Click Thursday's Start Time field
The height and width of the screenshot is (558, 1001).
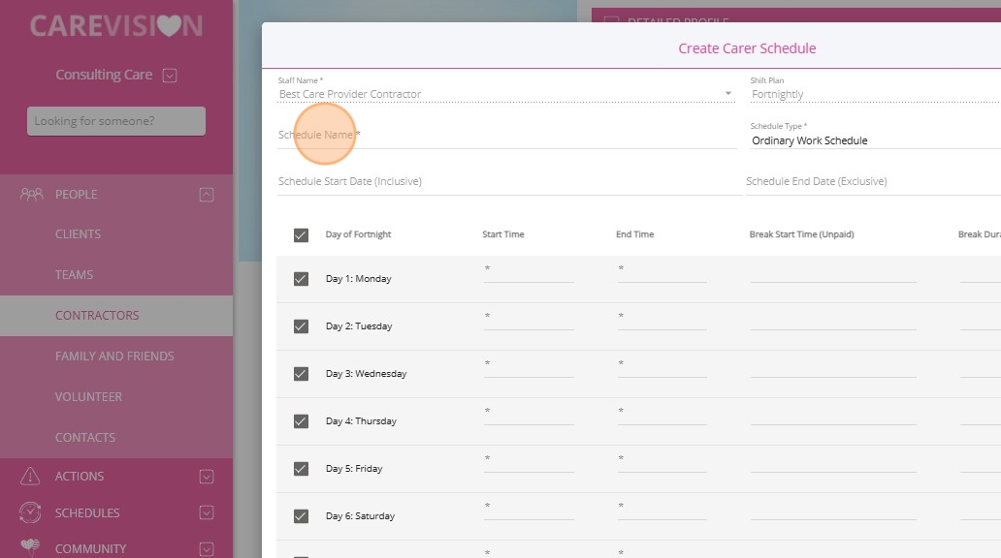tap(529, 416)
